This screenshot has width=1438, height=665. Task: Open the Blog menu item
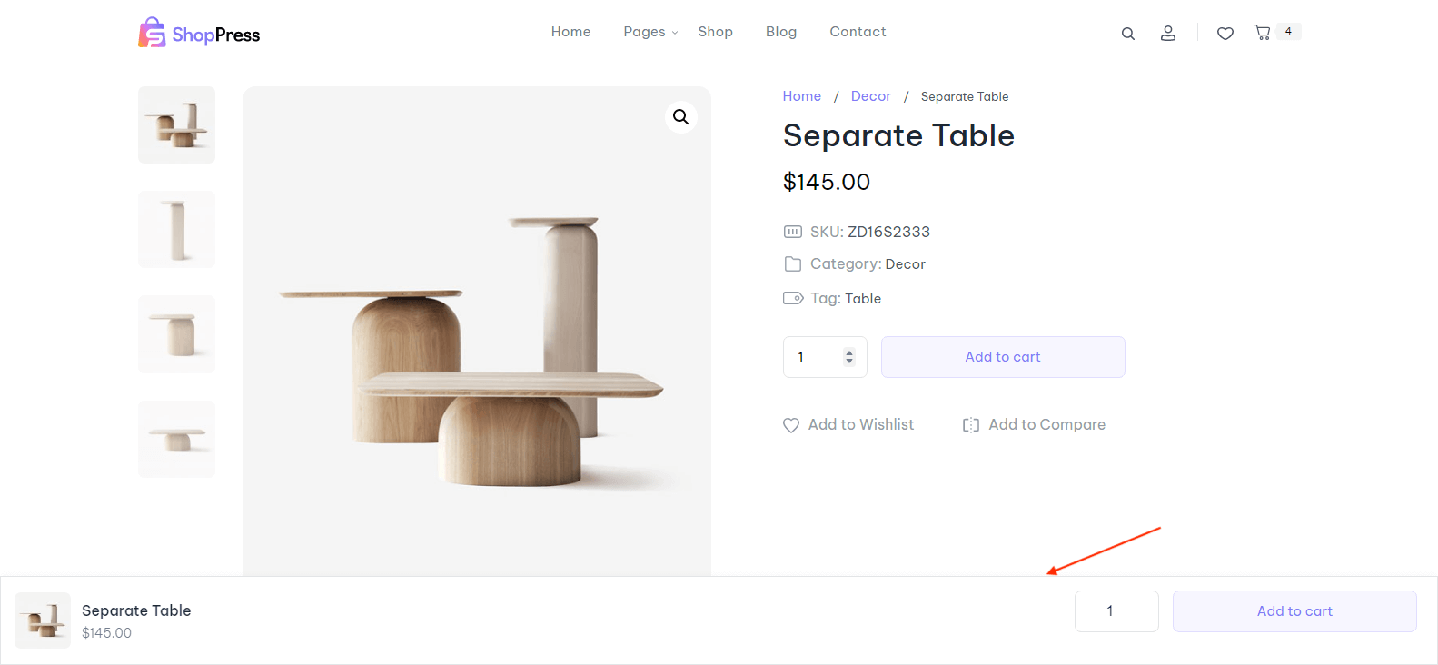[781, 32]
